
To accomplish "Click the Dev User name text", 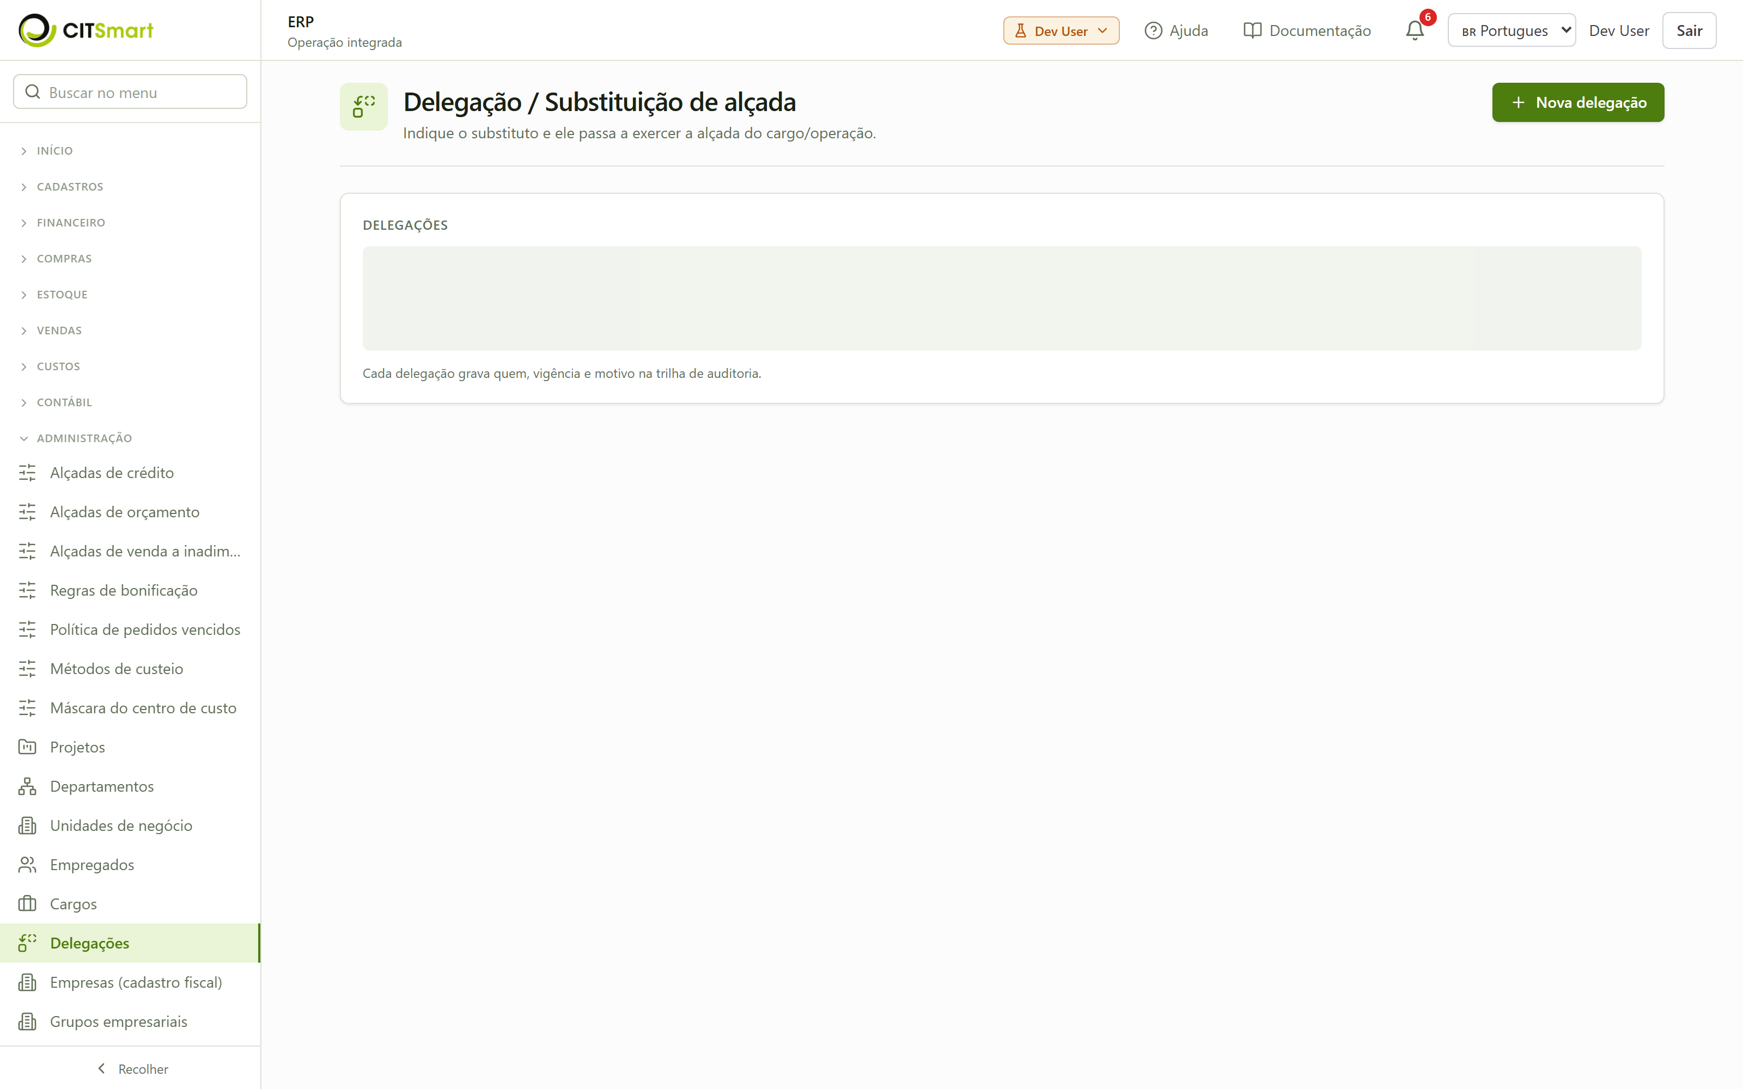I will [x=1618, y=30].
